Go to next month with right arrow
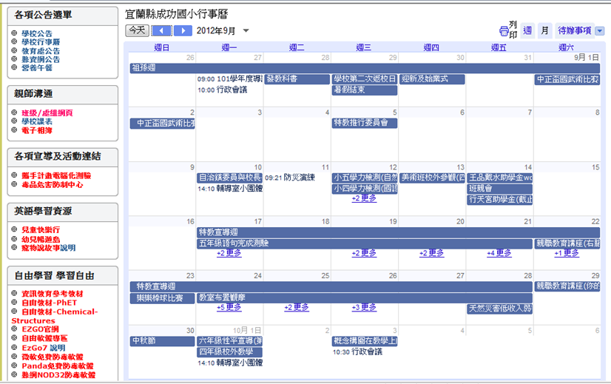This screenshot has height=384, width=611. coord(182,31)
